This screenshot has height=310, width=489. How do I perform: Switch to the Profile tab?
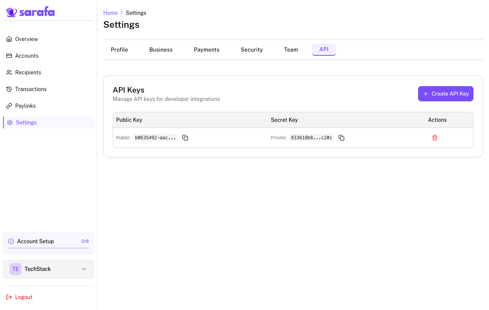[x=119, y=50]
